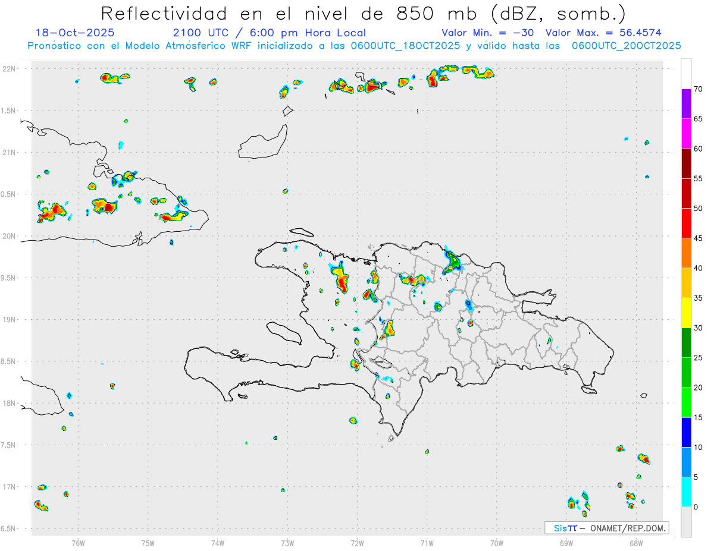
Task: Click the colorbar tick label '15'
Action: [x=699, y=417]
